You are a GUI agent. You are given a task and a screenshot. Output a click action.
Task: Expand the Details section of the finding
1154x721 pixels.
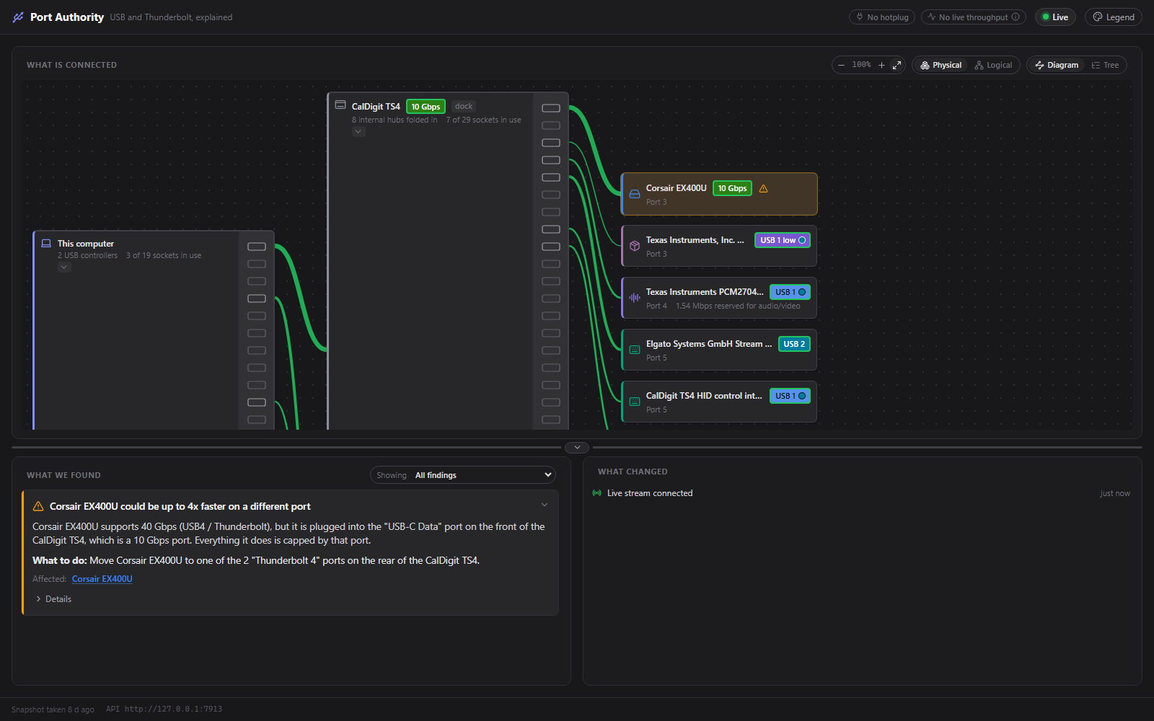tap(53, 599)
